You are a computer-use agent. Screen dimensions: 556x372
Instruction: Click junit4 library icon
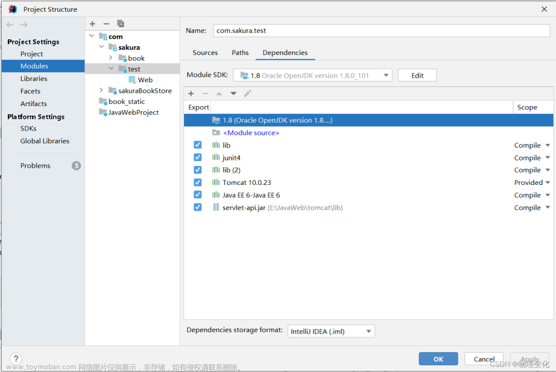[216, 157]
